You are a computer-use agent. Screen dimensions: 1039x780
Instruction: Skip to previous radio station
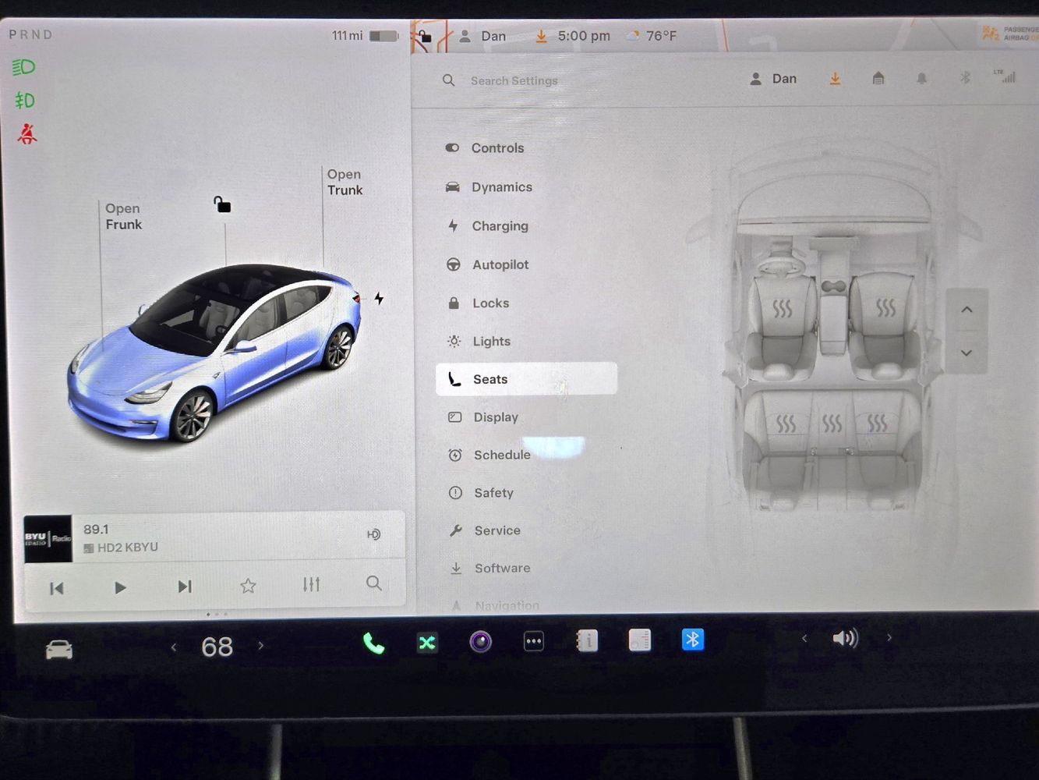coord(57,588)
